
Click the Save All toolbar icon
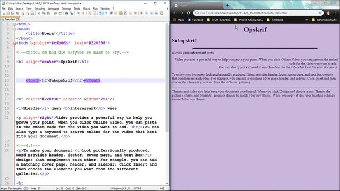click(18, 13)
